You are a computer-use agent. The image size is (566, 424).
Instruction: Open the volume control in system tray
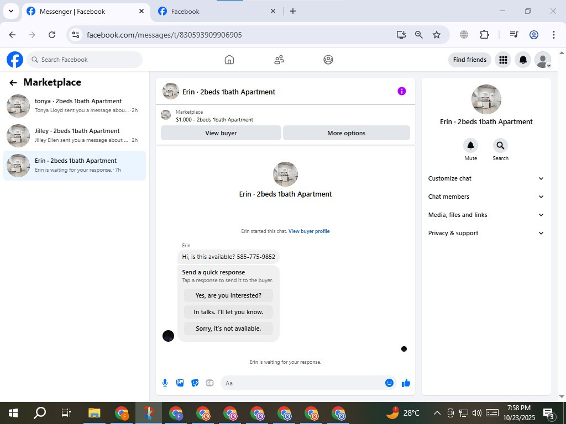click(x=477, y=413)
